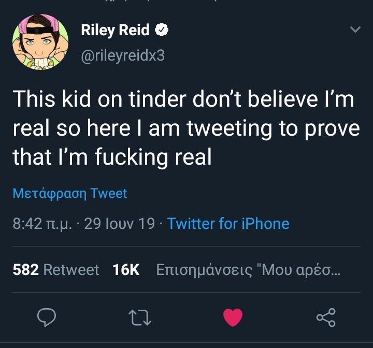
Task: Unlike the tweet via the red heart
Action: tap(233, 317)
